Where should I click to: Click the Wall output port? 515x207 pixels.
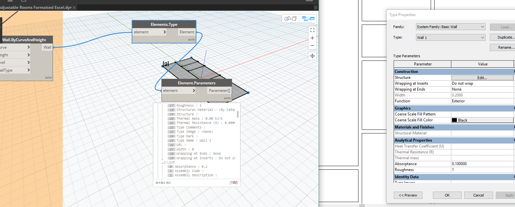click(x=47, y=47)
